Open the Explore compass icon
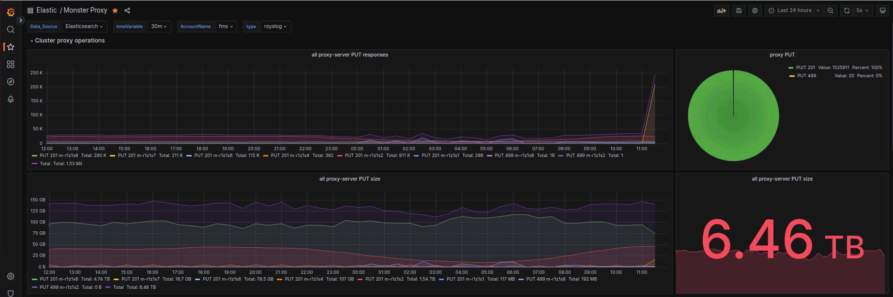The width and height of the screenshot is (893, 297). tap(11, 82)
